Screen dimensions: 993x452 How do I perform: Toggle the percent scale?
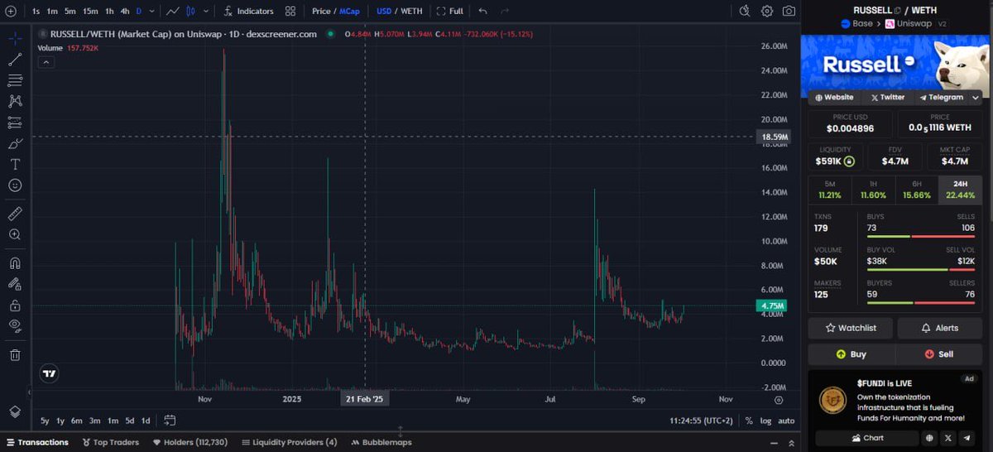[x=749, y=421]
